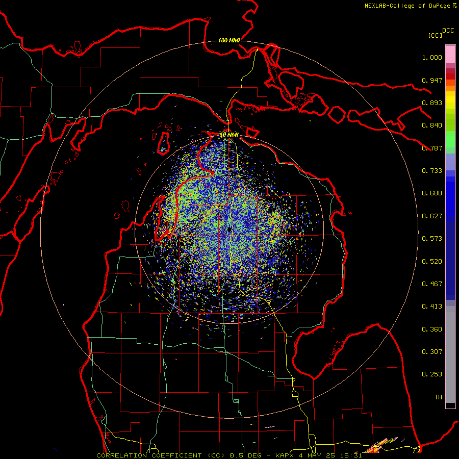Click the [CC] legend unit label
The image size is (459, 459).
(435, 35)
